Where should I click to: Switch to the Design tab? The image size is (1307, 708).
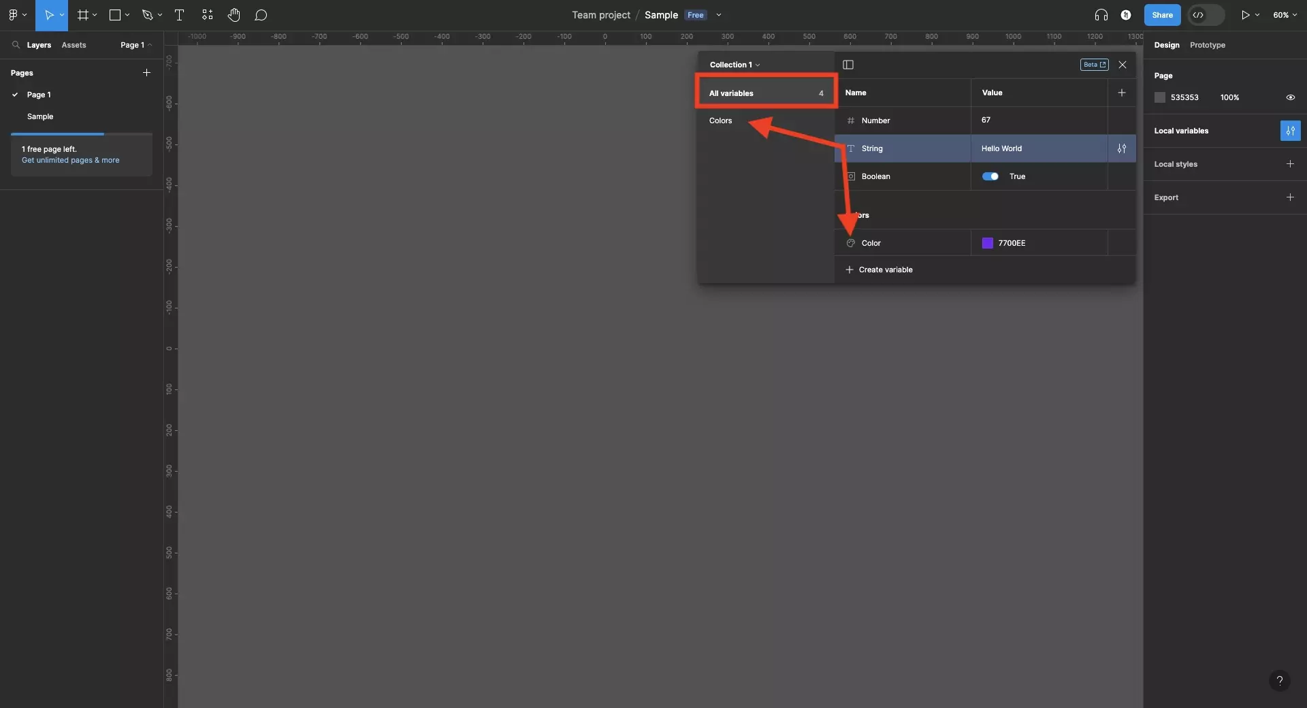point(1167,45)
